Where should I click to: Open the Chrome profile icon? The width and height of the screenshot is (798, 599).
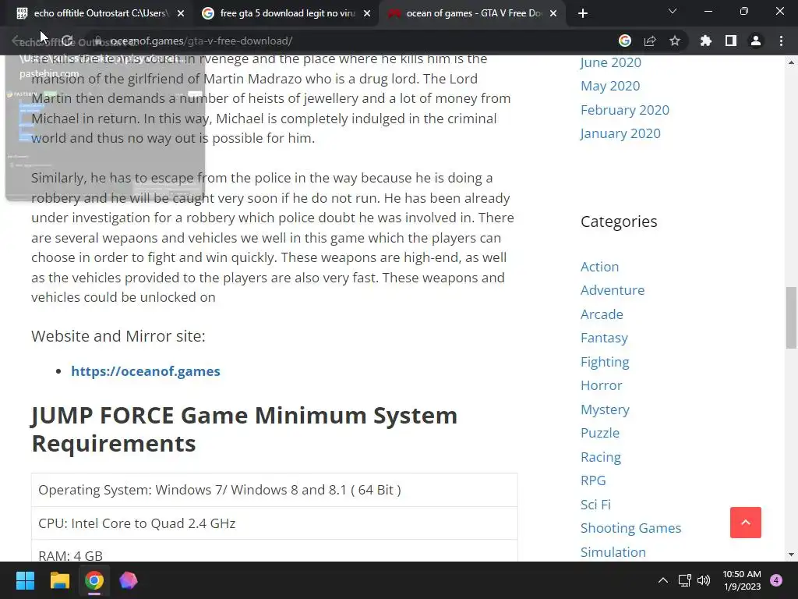click(x=756, y=41)
